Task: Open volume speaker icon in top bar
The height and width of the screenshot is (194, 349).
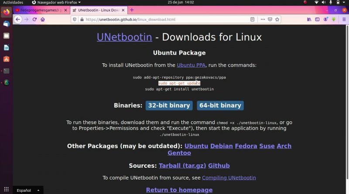Action: 323,2
